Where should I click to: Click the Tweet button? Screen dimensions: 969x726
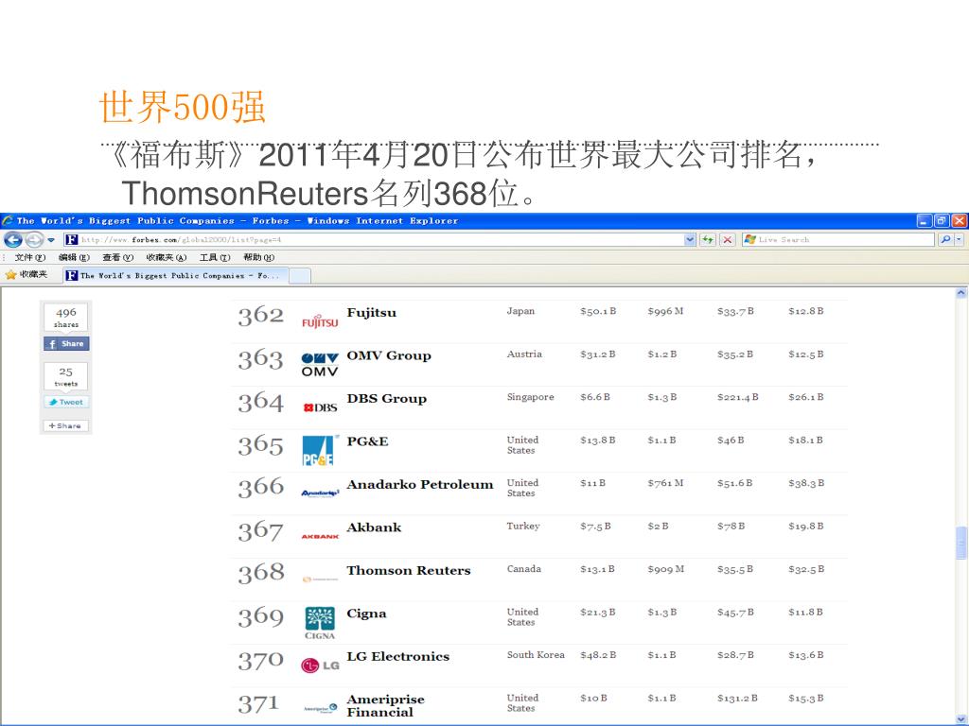[x=66, y=402]
